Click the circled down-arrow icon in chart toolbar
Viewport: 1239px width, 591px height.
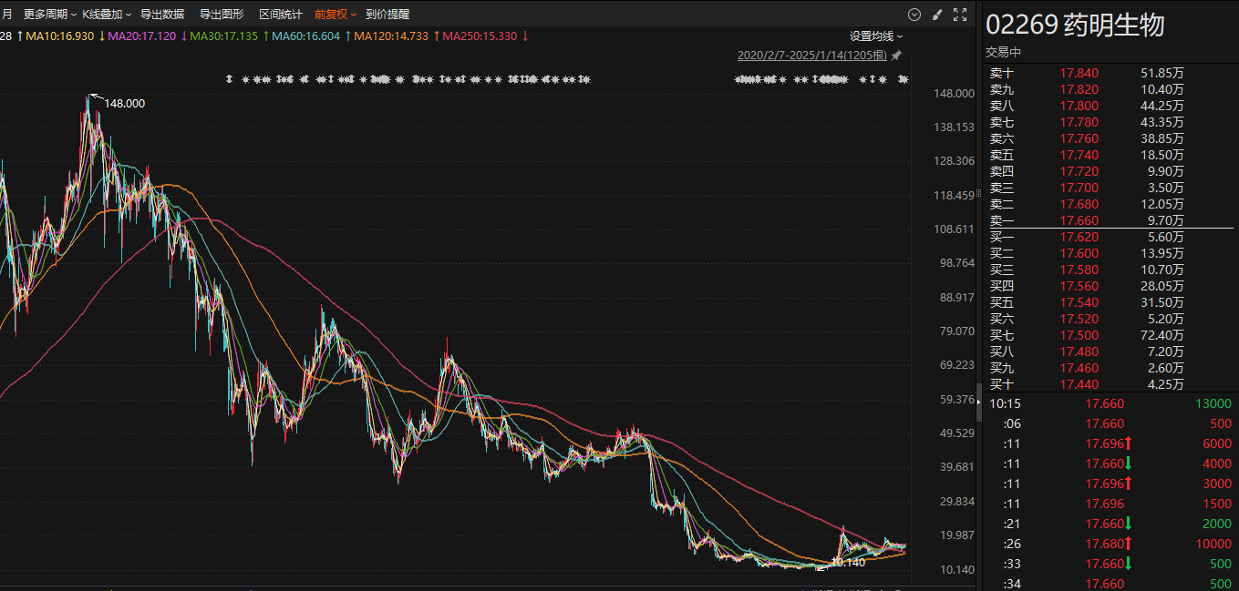pos(914,15)
